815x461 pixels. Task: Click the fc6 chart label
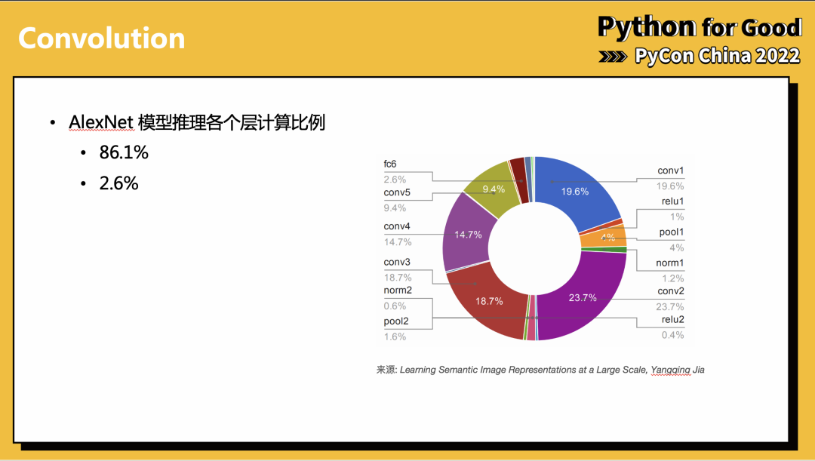click(x=390, y=164)
